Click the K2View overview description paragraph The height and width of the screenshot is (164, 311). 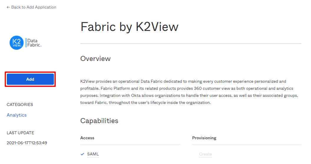pyautogui.click(x=183, y=92)
